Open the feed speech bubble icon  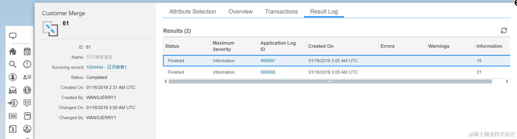[13, 36]
